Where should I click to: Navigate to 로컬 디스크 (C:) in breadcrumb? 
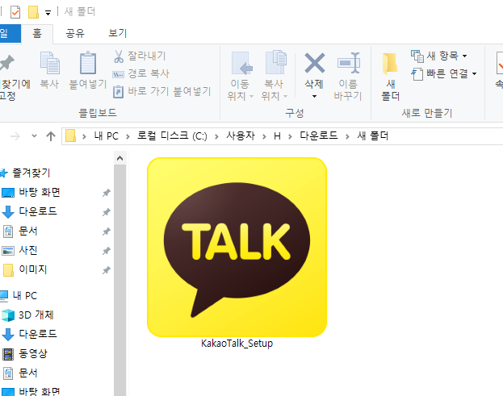172,136
